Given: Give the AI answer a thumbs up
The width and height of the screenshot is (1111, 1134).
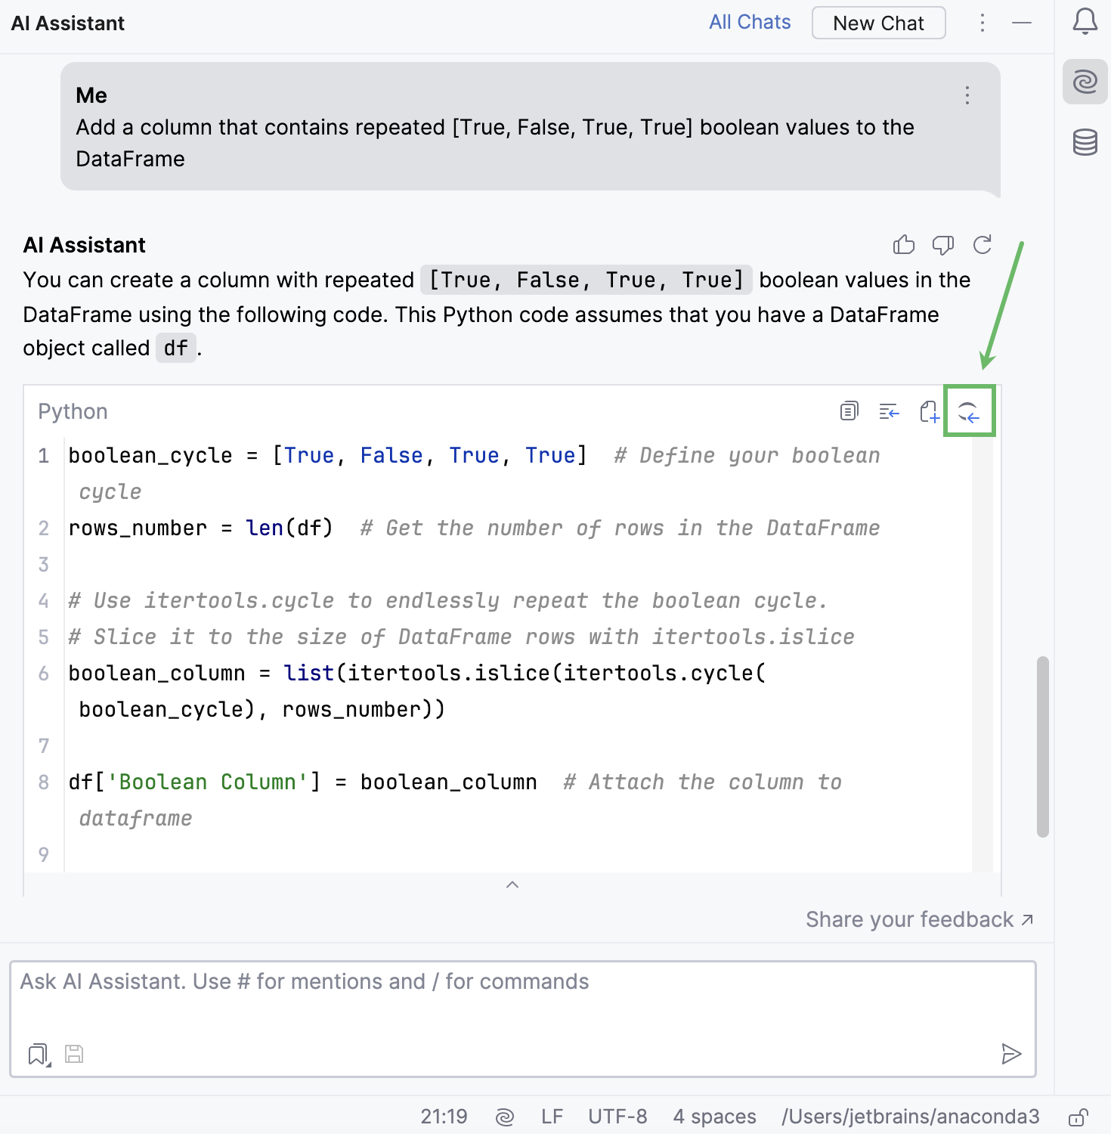Looking at the screenshot, I should coord(904,244).
